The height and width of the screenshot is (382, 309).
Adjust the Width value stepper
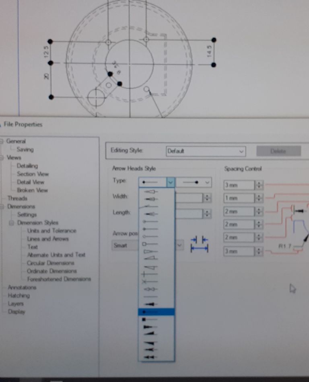207,198
